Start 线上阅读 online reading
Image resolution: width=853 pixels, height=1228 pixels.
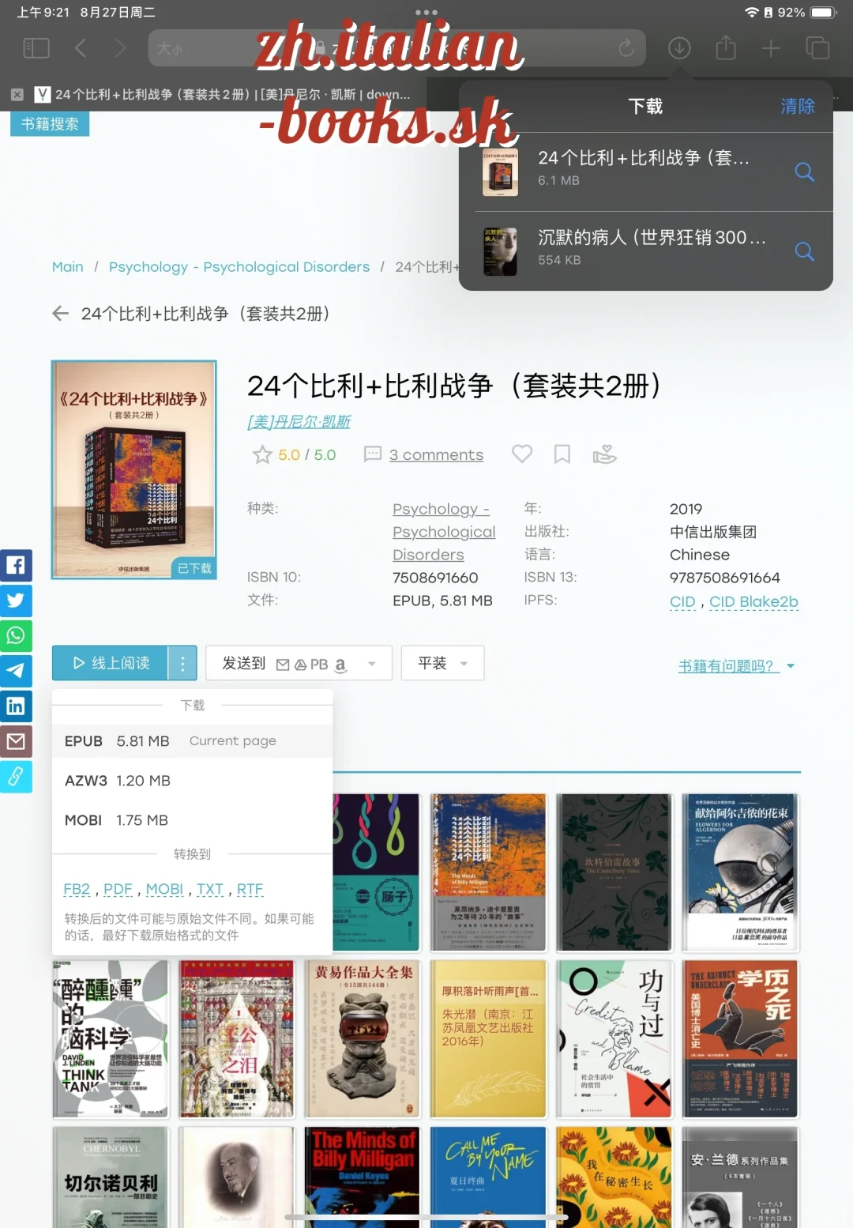[x=111, y=663]
